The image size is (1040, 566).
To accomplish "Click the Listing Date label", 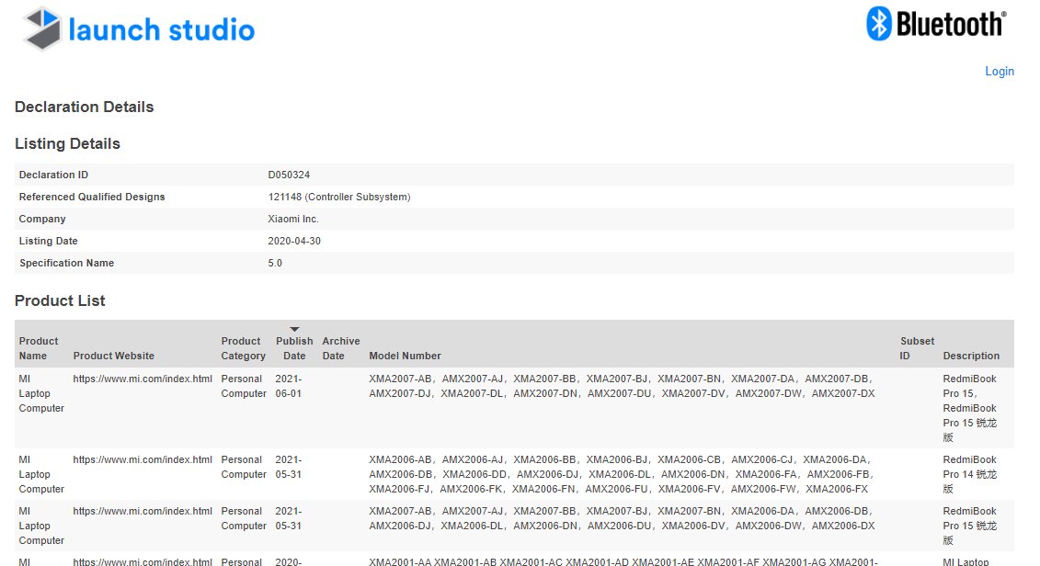I will pos(48,241).
